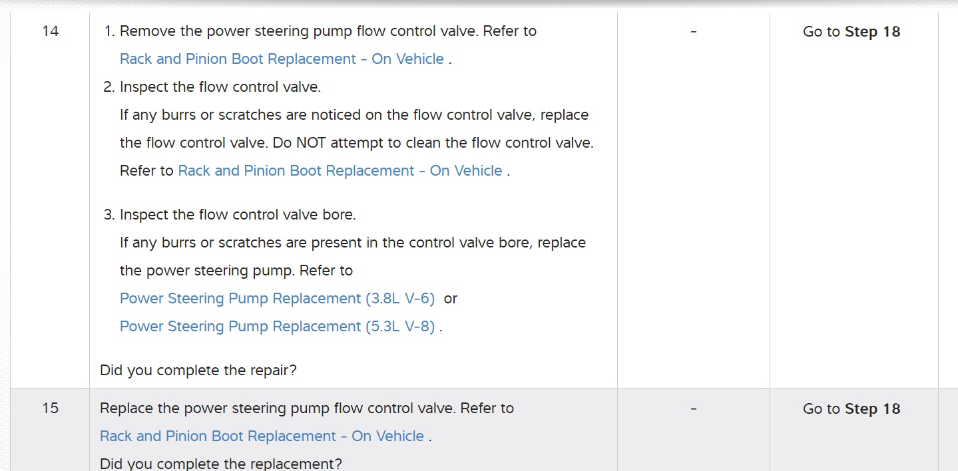The width and height of the screenshot is (958, 471).
Task: Click 'If any burrs or scratches are noticed' line
Action: click(354, 115)
